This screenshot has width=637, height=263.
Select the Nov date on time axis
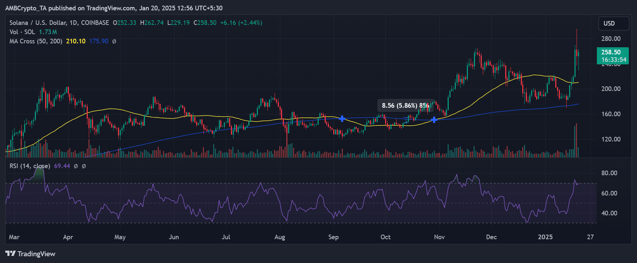(x=439, y=237)
